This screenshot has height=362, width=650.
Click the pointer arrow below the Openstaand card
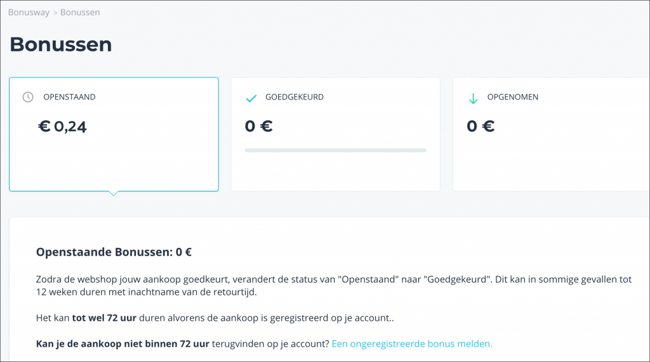(114, 193)
